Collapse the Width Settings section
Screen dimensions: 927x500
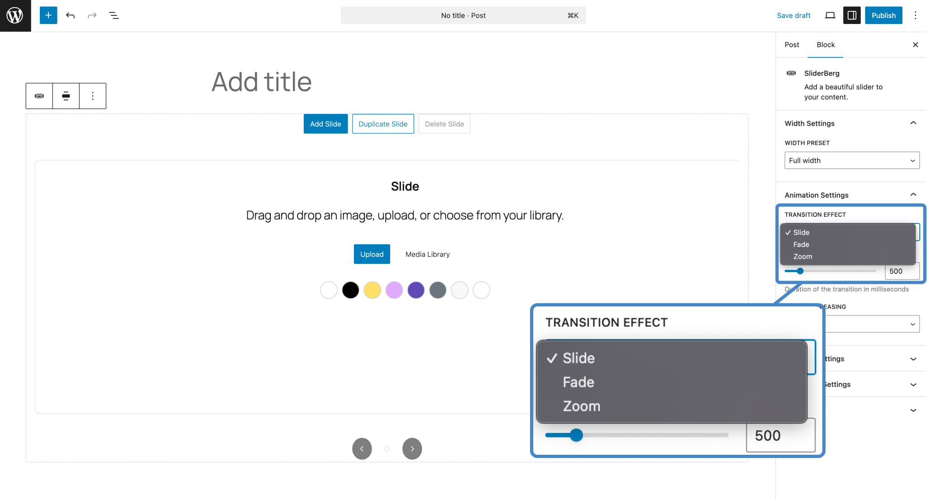[x=913, y=123]
